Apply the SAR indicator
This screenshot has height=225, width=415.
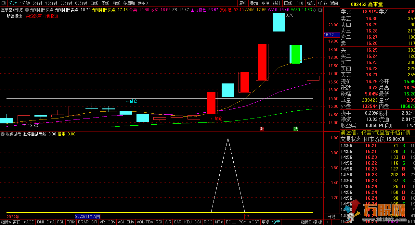click(178, 222)
